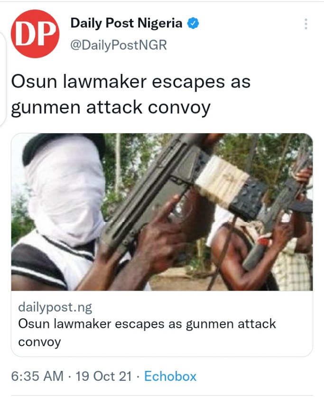Viewport: 324px width, 397px height.
Task: Click the partial panel edge at left
Action: 2,78
